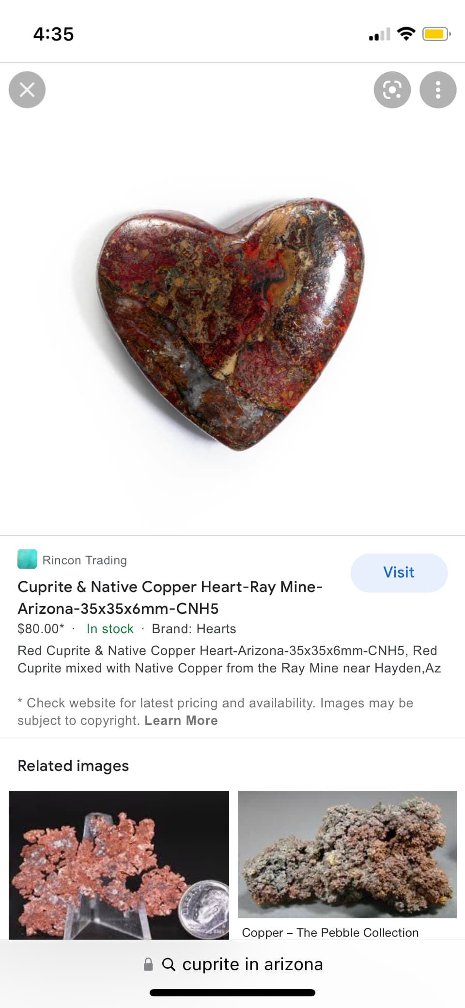Tap the Wi-Fi status icon
This screenshot has width=465, height=1008.
click(406, 33)
